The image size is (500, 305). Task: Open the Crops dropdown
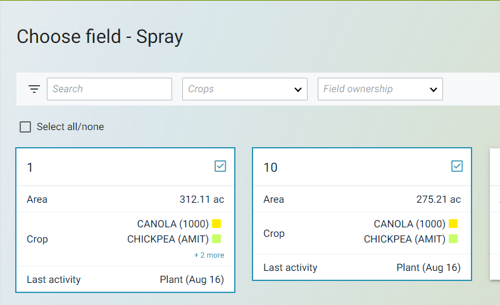coord(244,89)
